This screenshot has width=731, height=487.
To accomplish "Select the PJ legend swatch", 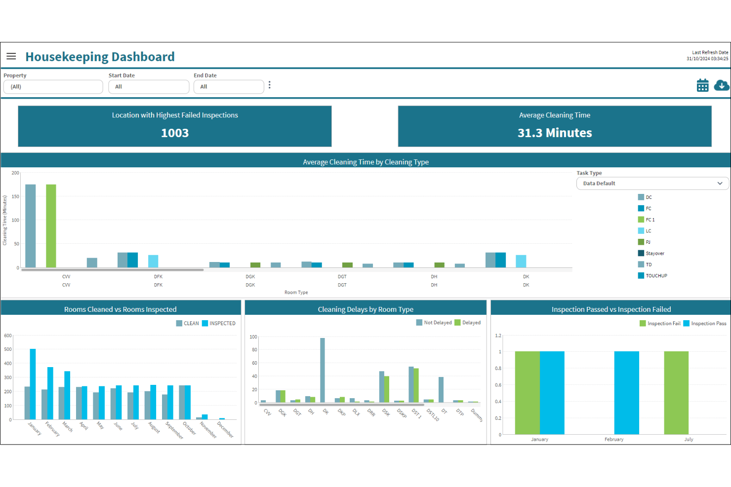I will tap(641, 242).
